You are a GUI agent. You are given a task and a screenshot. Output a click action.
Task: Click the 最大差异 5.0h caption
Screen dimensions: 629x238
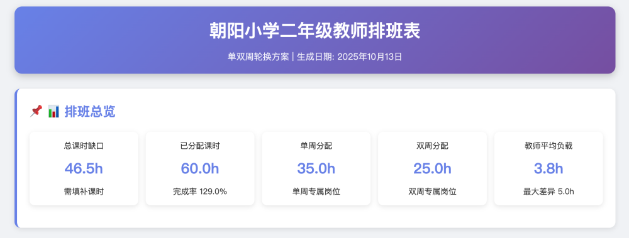(x=548, y=192)
